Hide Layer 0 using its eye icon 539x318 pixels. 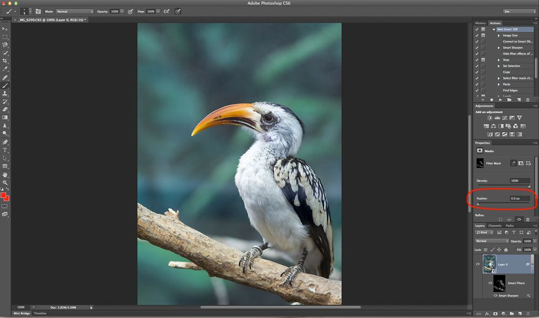pos(478,264)
